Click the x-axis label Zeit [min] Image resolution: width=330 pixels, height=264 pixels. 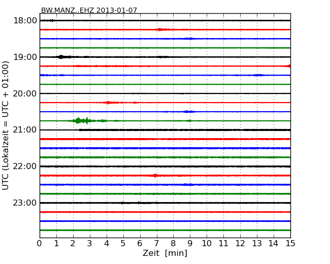[x=165, y=253]
